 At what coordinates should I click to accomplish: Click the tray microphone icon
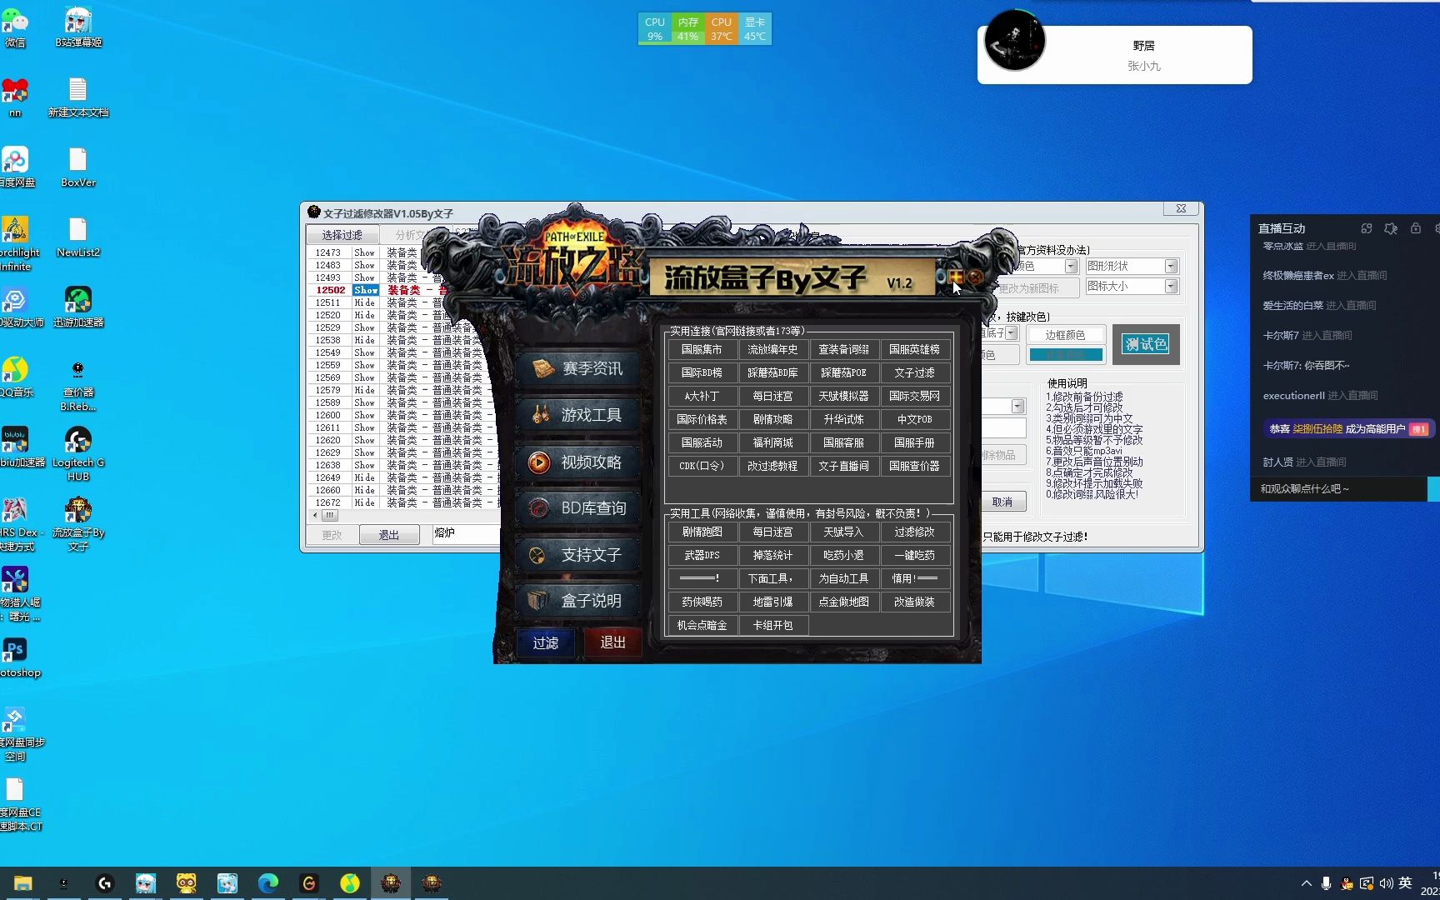point(1326,883)
